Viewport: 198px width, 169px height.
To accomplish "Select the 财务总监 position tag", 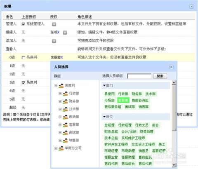I will [111, 131].
